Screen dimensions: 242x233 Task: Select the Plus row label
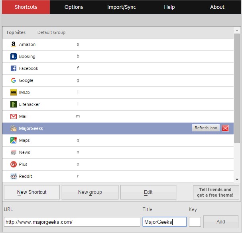point(23,164)
